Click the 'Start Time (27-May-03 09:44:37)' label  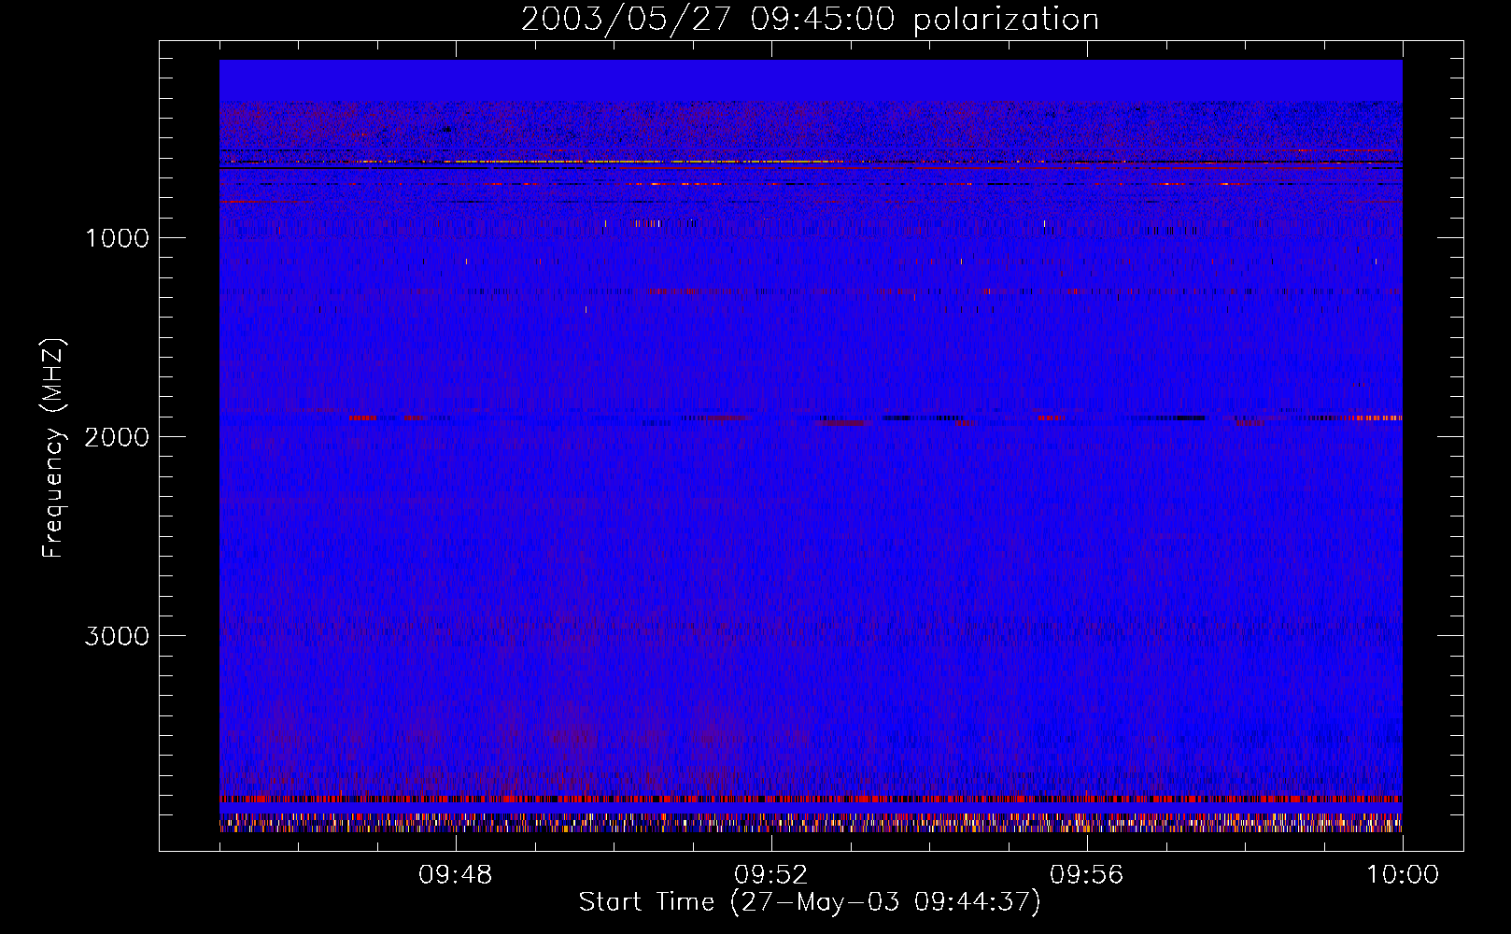click(810, 902)
